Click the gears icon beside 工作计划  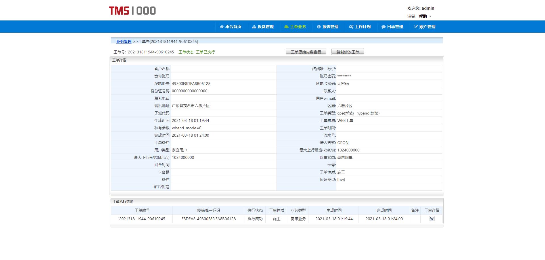[351, 27]
